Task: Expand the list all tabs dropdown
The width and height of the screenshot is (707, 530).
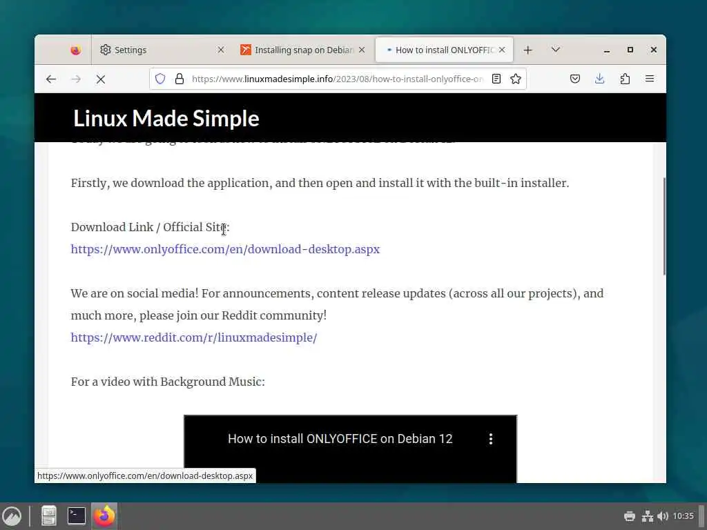Action: click(556, 50)
